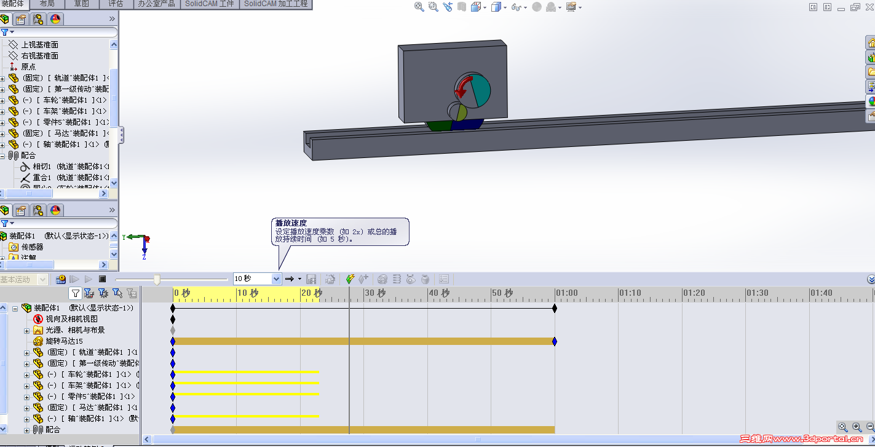Click the SolidWorks Resources home icon in task pane
Viewport: 875px width, 447px height.
coord(871,42)
